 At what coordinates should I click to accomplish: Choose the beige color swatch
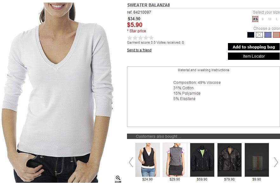coord(277,35)
